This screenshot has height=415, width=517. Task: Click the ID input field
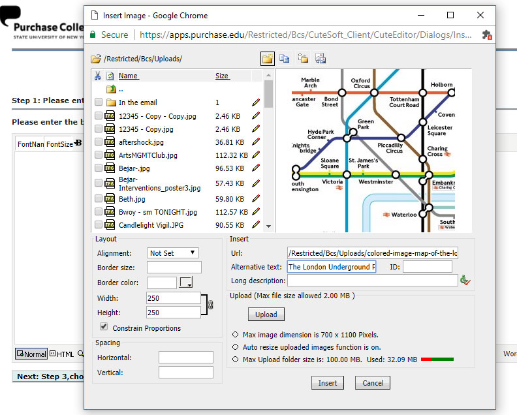coord(428,267)
